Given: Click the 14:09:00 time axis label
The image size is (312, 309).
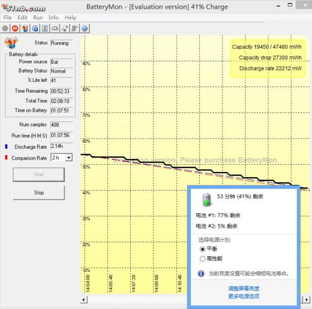Looking at the screenshot, I should (x=157, y=284).
